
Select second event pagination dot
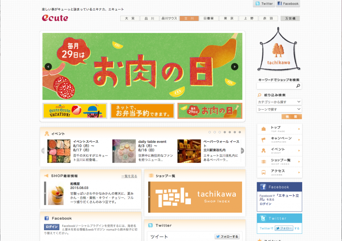215,132
